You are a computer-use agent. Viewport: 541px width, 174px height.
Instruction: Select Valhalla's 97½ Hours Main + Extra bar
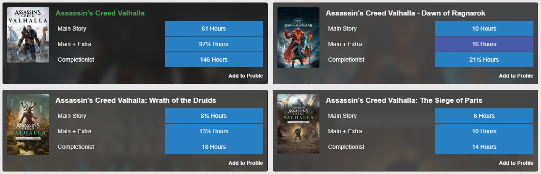[214, 44]
